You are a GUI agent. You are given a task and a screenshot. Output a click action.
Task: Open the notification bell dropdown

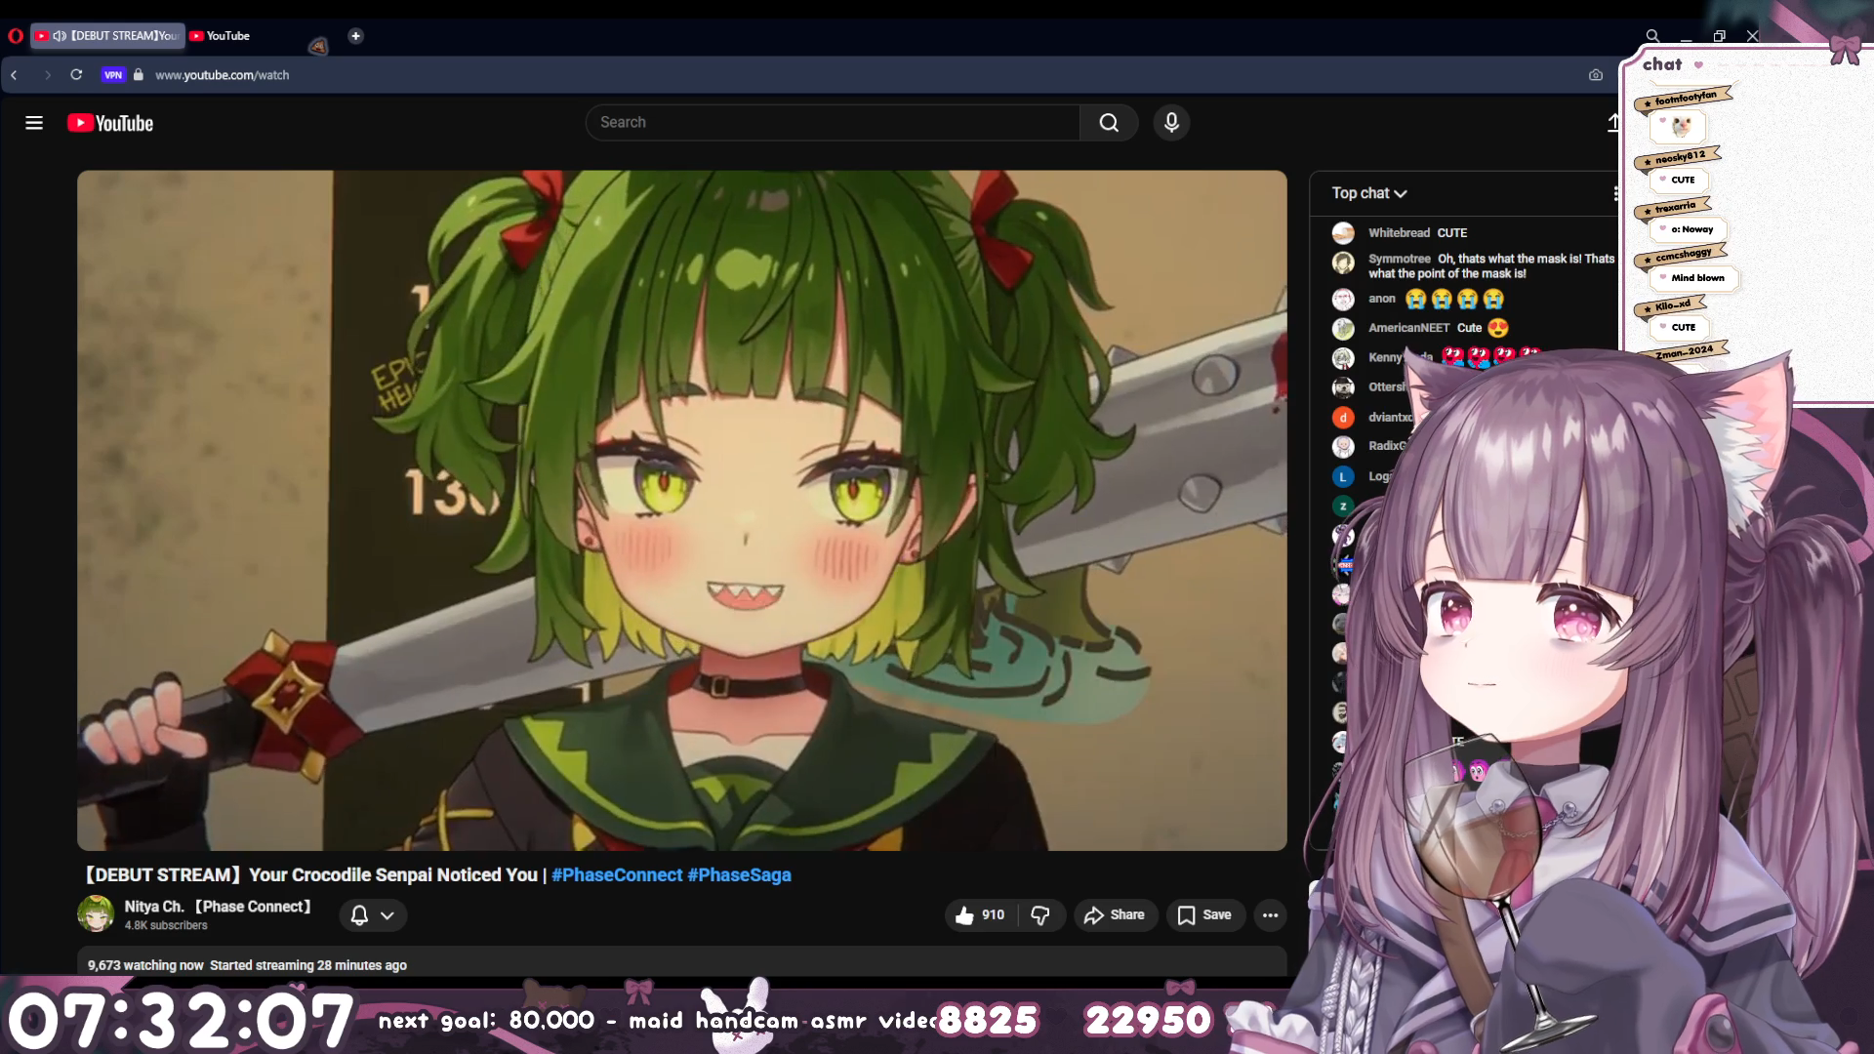pyautogui.click(x=373, y=915)
